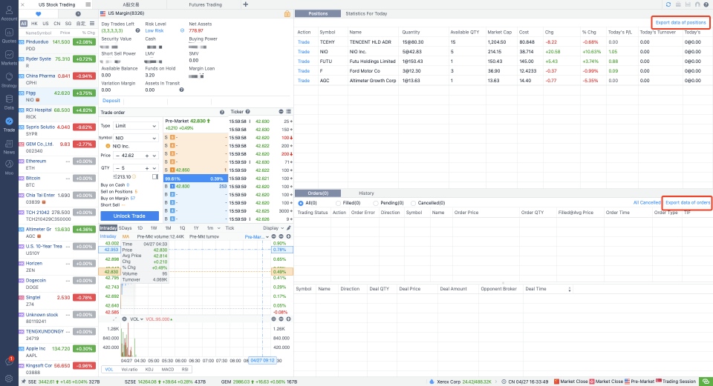Select the Trade sidebar icon
This screenshot has width=713, height=386.
(9, 124)
